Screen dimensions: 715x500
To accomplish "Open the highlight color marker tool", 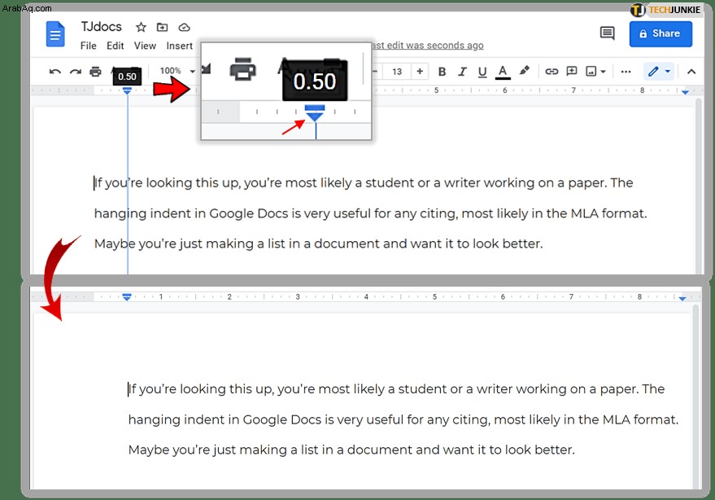I will click(525, 71).
